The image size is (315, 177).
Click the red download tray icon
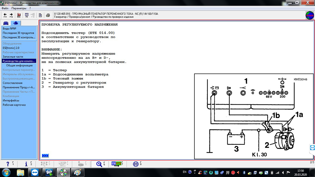click(233, 172)
